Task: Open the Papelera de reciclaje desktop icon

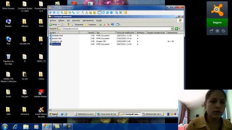Action: point(8,59)
